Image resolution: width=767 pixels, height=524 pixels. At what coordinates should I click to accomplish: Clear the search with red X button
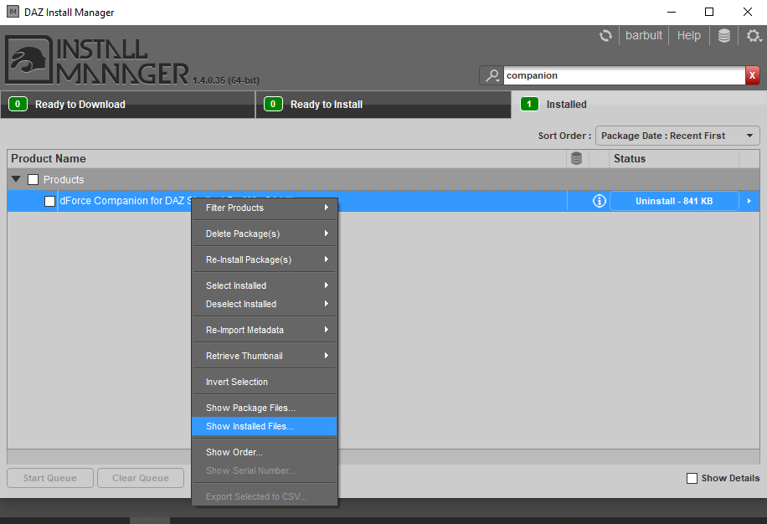(752, 75)
